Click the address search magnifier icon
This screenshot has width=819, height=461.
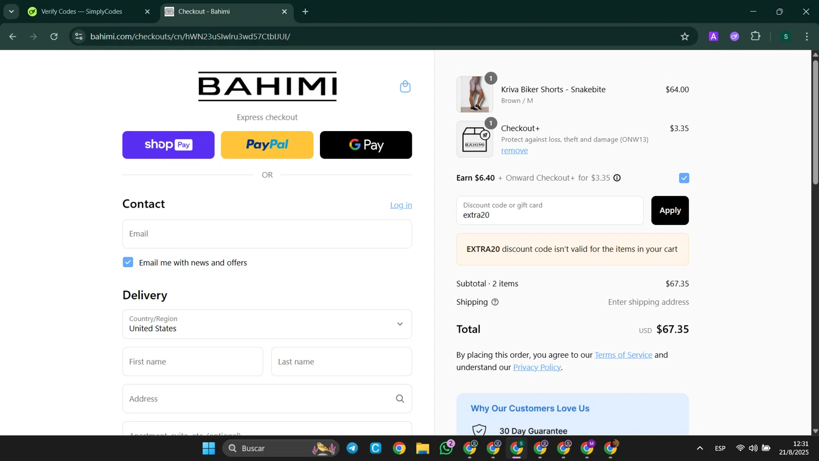(x=400, y=399)
